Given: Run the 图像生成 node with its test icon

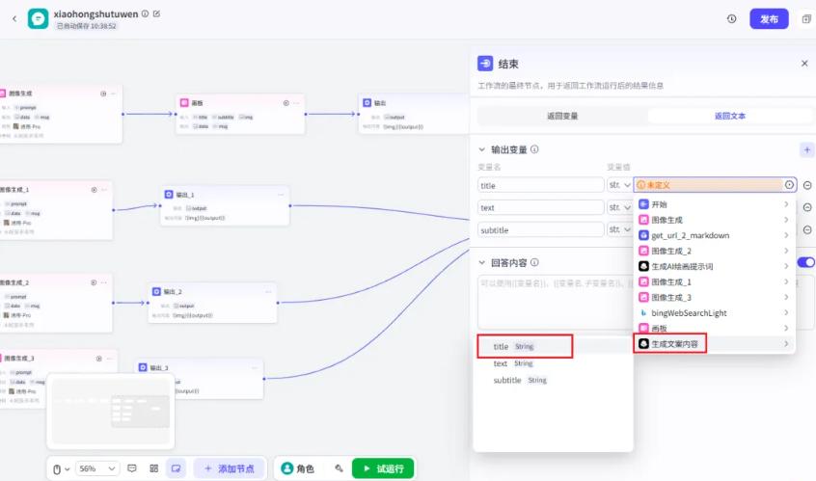Looking at the screenshot, I should point(103,94).
